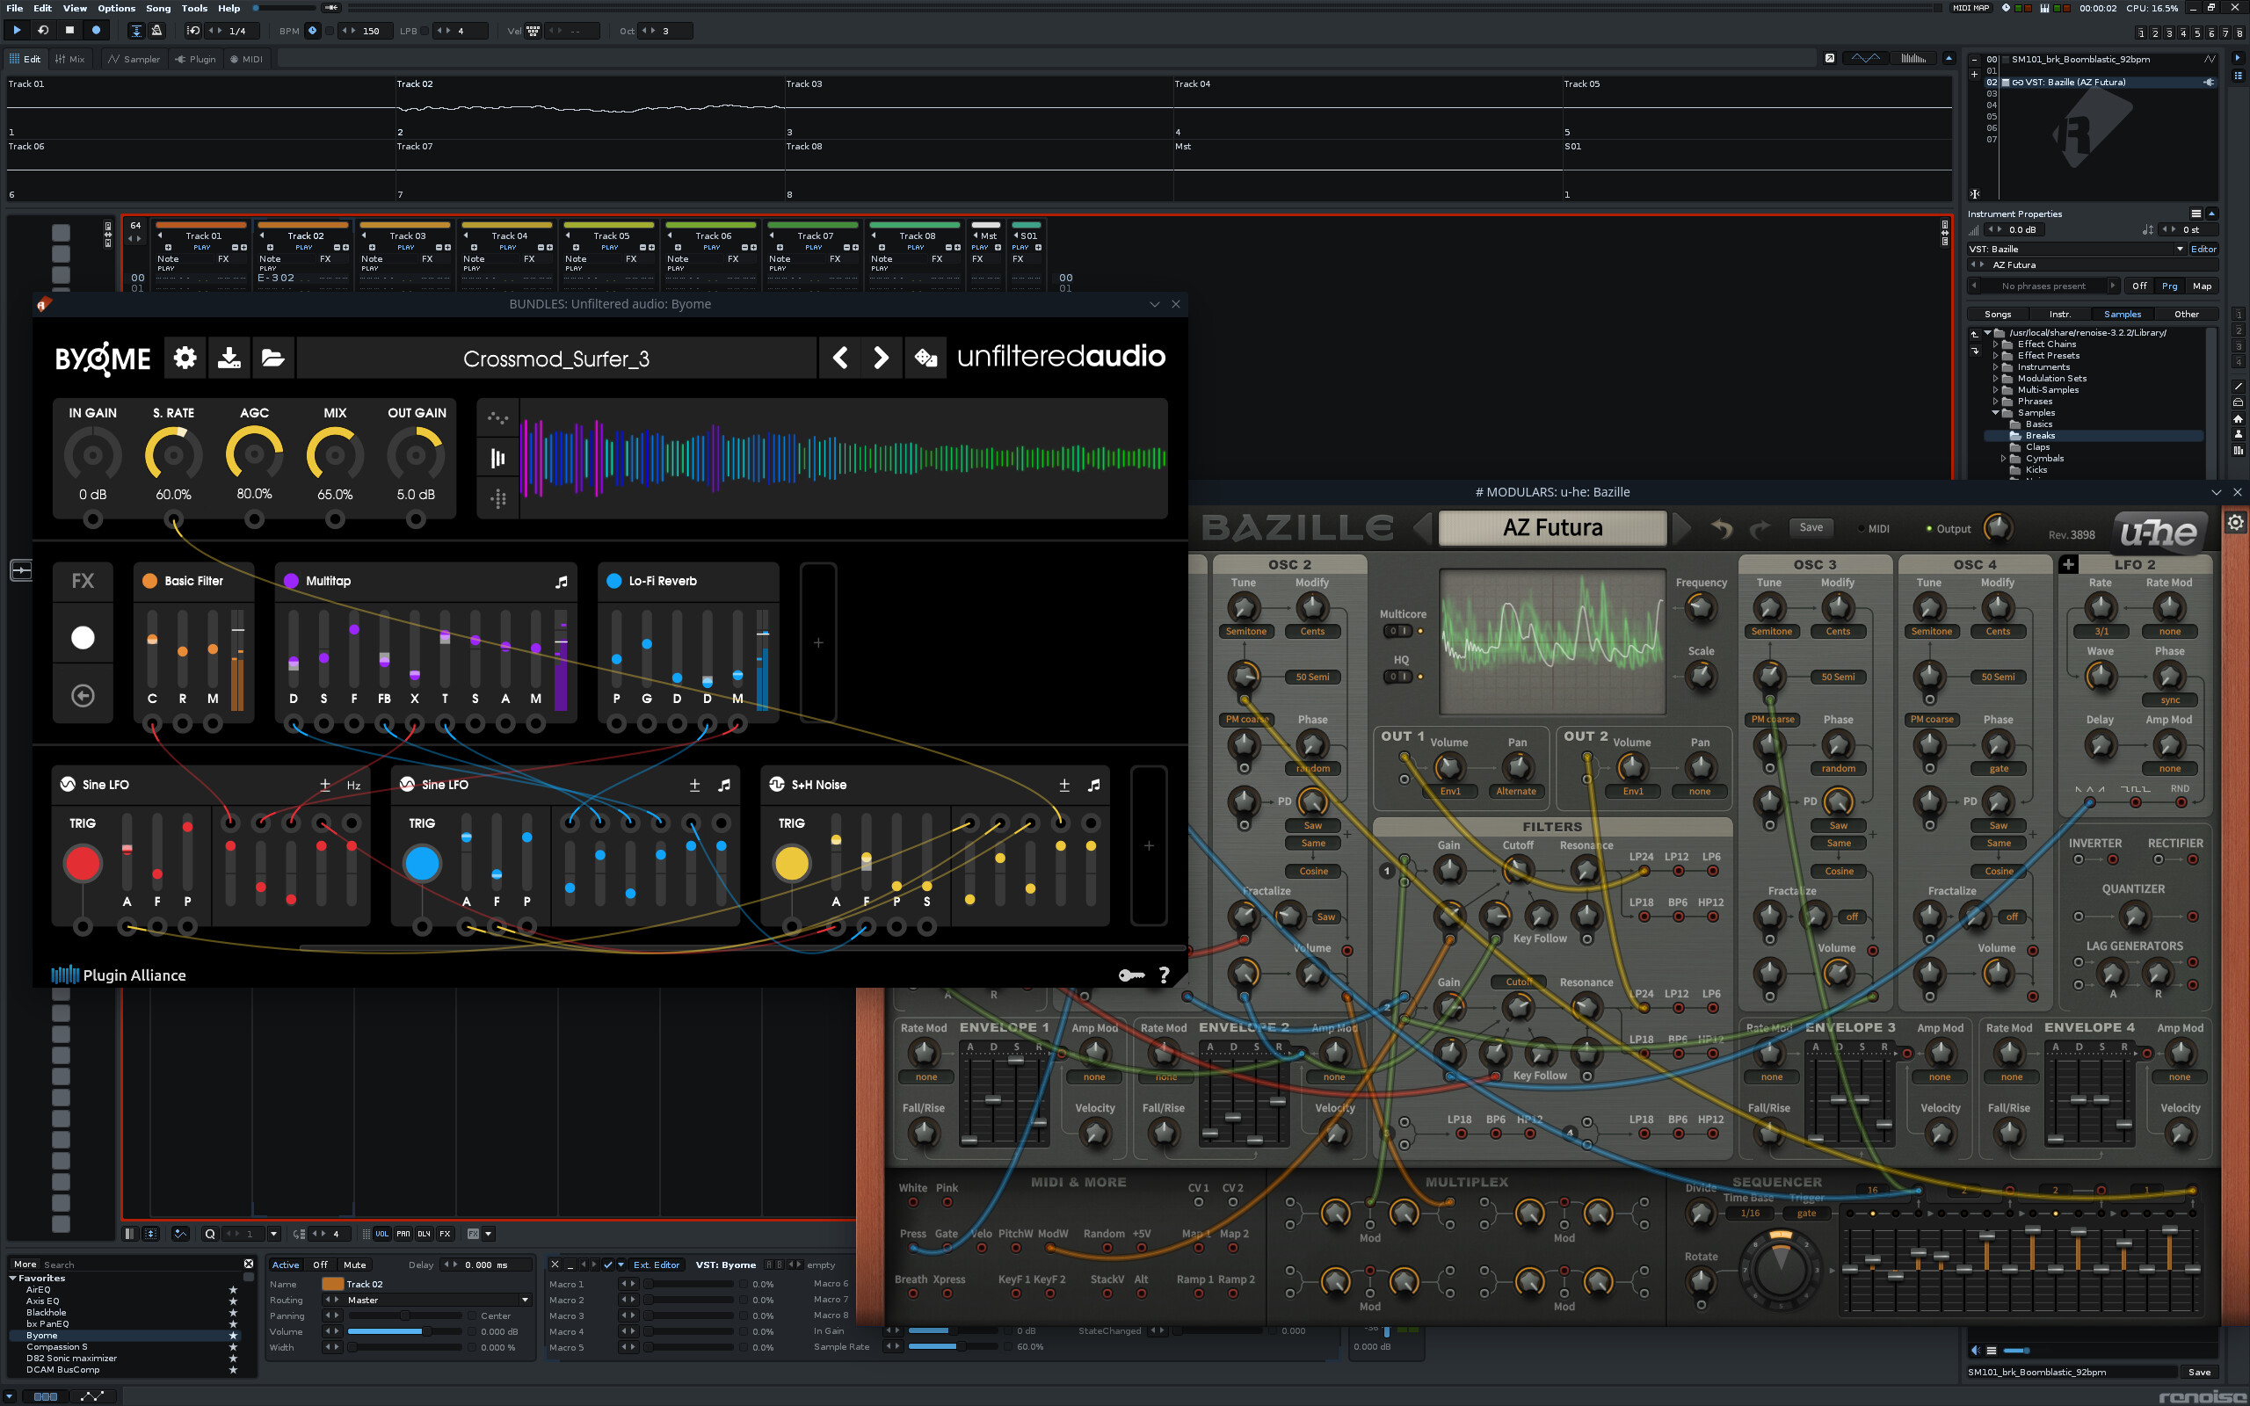Toggle the metronome icon

click(x=156, y=31)
